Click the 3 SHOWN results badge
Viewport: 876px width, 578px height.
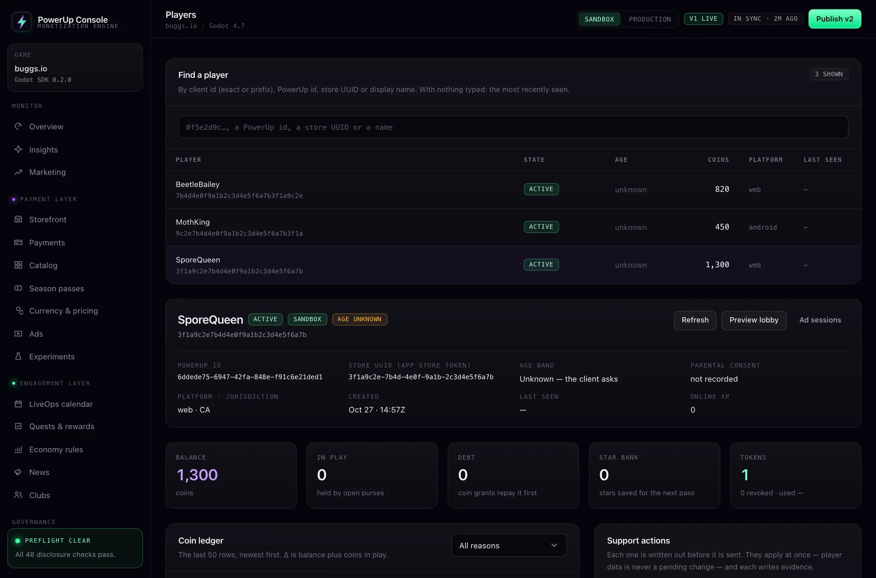[829, 74]
